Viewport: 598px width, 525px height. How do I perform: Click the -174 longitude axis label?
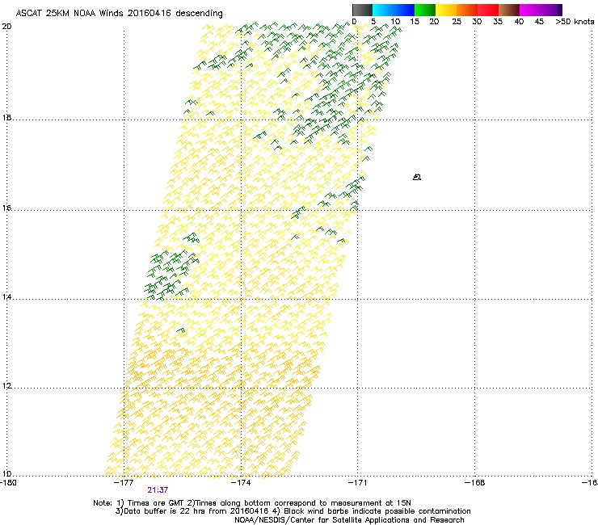[x=241, y=483]
